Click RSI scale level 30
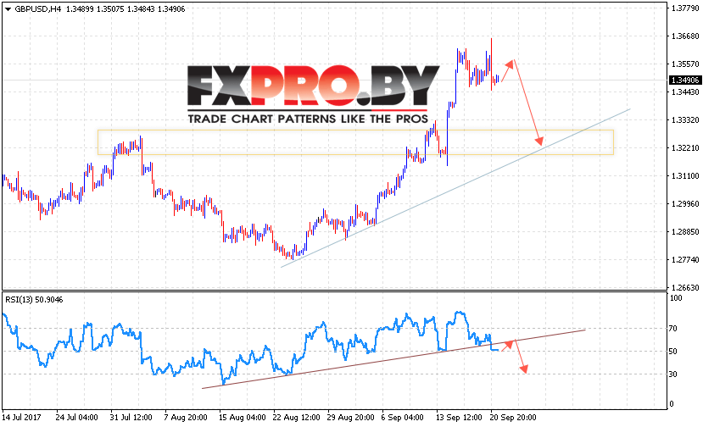 (x=673, y=374)
